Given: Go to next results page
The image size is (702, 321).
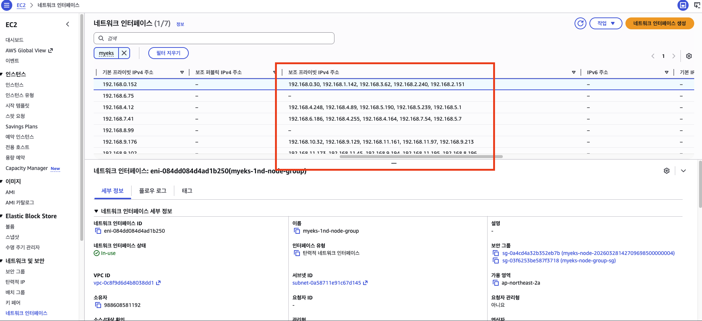Looking at the screenshot, I should [x=673, y=56].
